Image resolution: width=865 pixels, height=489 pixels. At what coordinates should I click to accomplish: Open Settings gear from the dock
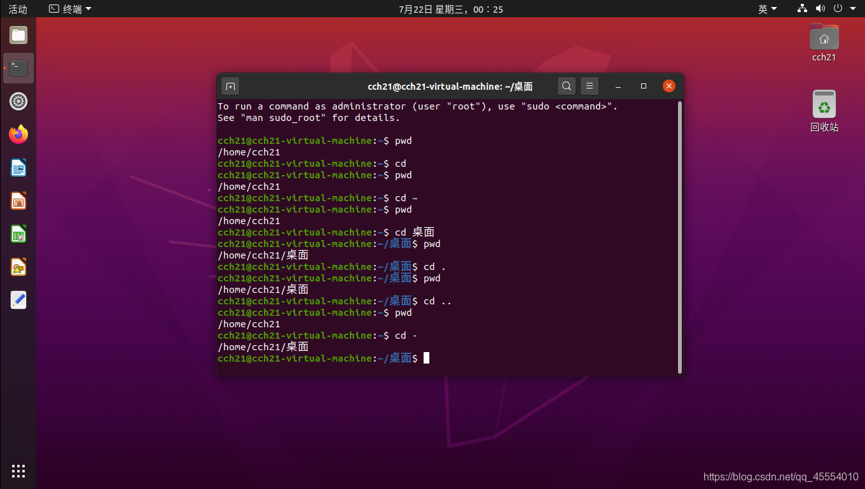pyautogui.click(x=18, y=101)
